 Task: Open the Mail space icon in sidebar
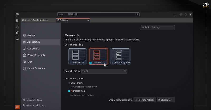click(x=17, y=14)
